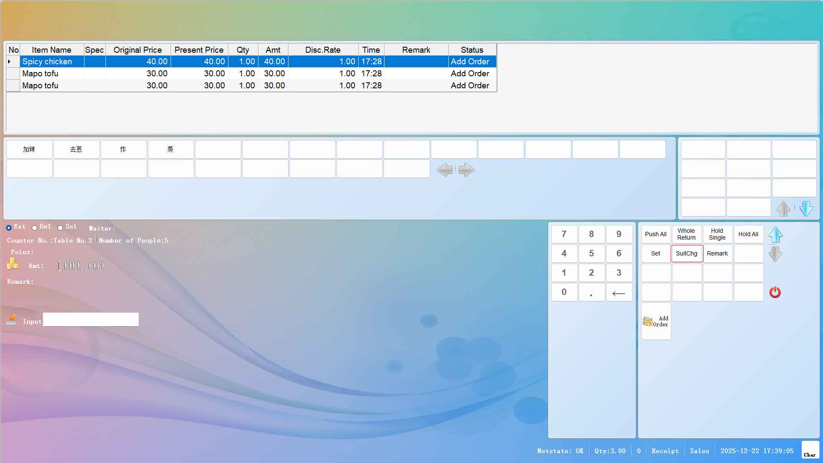The height and width of the screenshot is (463, 823).
Task: Click the Input text field
Action: click(x=91, y=319)
